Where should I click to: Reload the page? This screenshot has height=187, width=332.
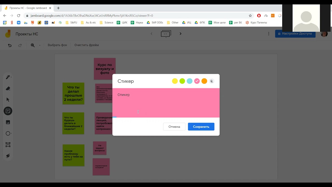pyautogui.click(x=19, y=16)
